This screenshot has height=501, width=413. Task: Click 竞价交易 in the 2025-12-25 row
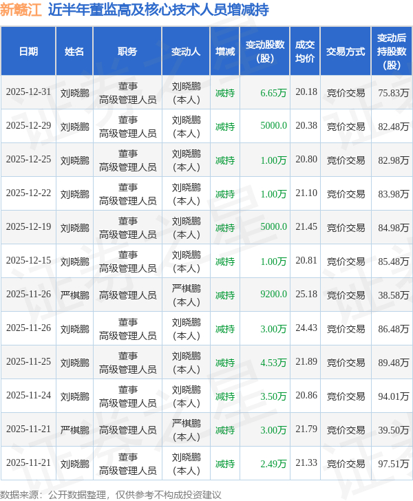point(346,160)
